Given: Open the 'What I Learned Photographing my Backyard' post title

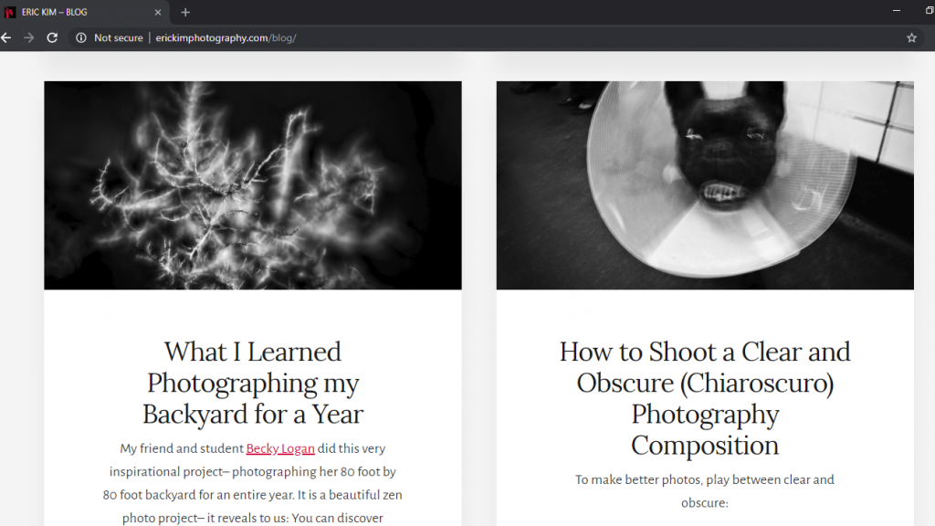Looking at the screenshot, I should coord(253,383).
